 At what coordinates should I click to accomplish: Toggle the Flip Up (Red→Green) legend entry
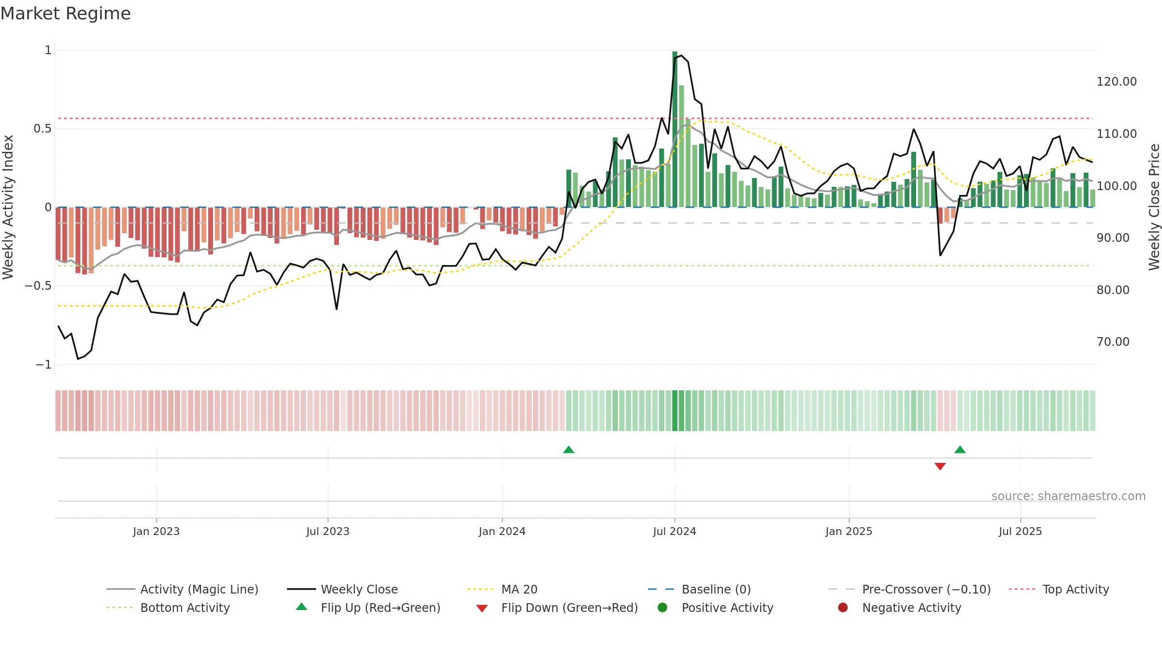click(x=368, y=608)
